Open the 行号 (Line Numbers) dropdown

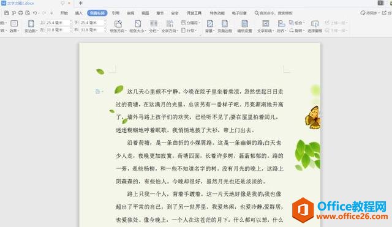(x=189, y=30)
